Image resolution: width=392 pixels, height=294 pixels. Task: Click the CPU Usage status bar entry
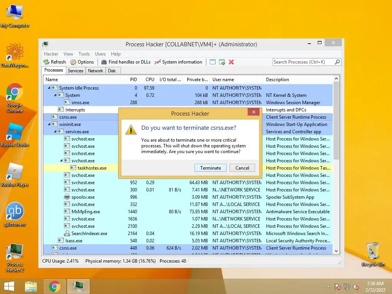pyautogui.click(x=60, y=261)
